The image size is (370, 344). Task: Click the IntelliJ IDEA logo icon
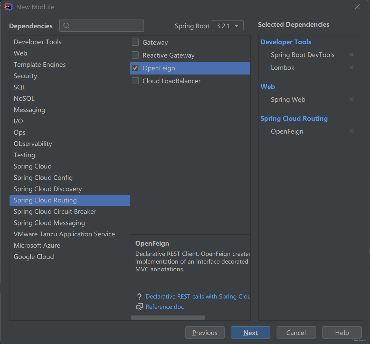tap(8, 7)
